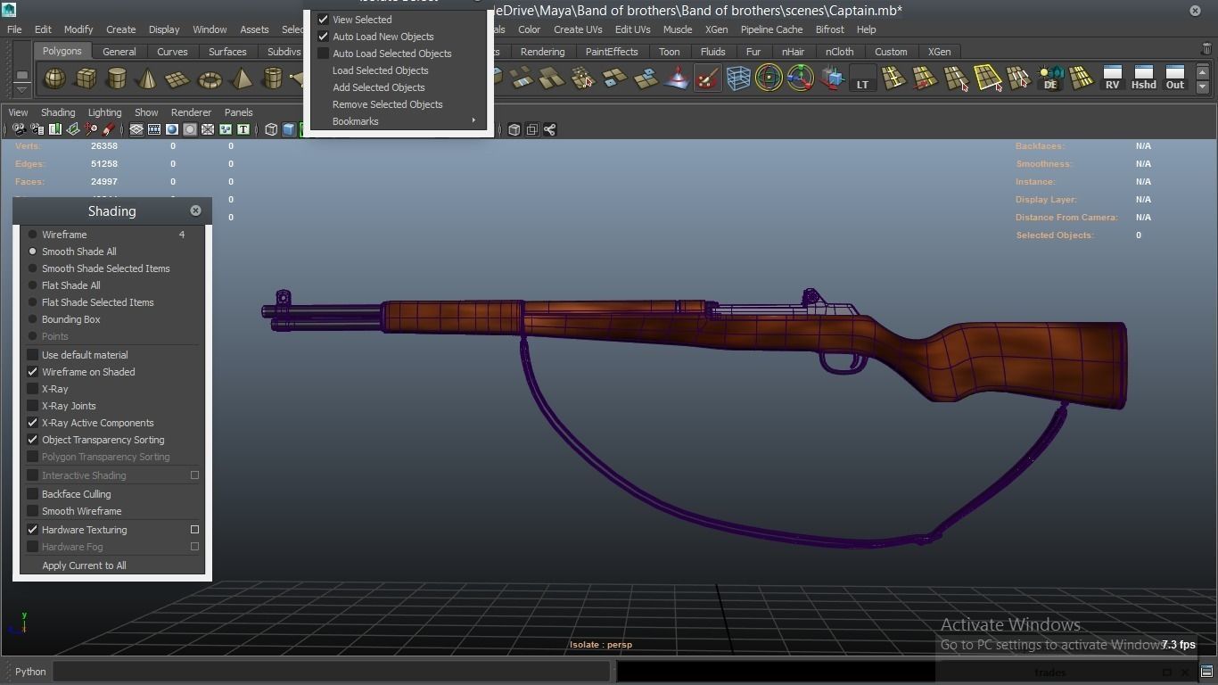Click the viewport share-nodes icon

pyautogui.click(x=550, y=129)
